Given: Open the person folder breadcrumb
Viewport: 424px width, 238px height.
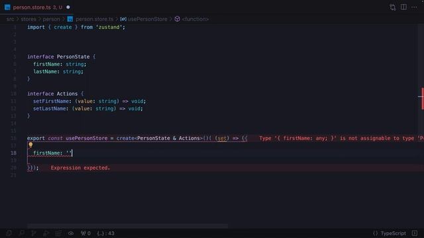Looking at the screenshot, I should pos(52,19).
